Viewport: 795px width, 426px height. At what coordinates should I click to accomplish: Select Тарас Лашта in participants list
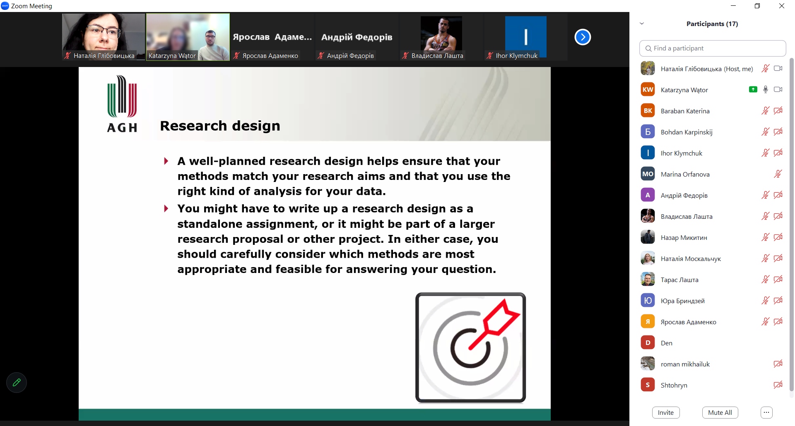click(679, 280)
